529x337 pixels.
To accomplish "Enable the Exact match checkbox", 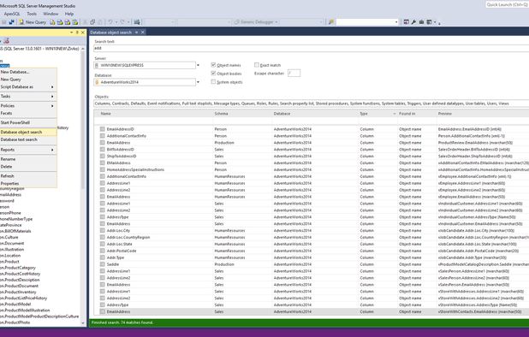I will (257, 65).
